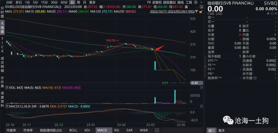Select the 周 weekly period
Screen dimensions: 278x133
tap(78, 2)
